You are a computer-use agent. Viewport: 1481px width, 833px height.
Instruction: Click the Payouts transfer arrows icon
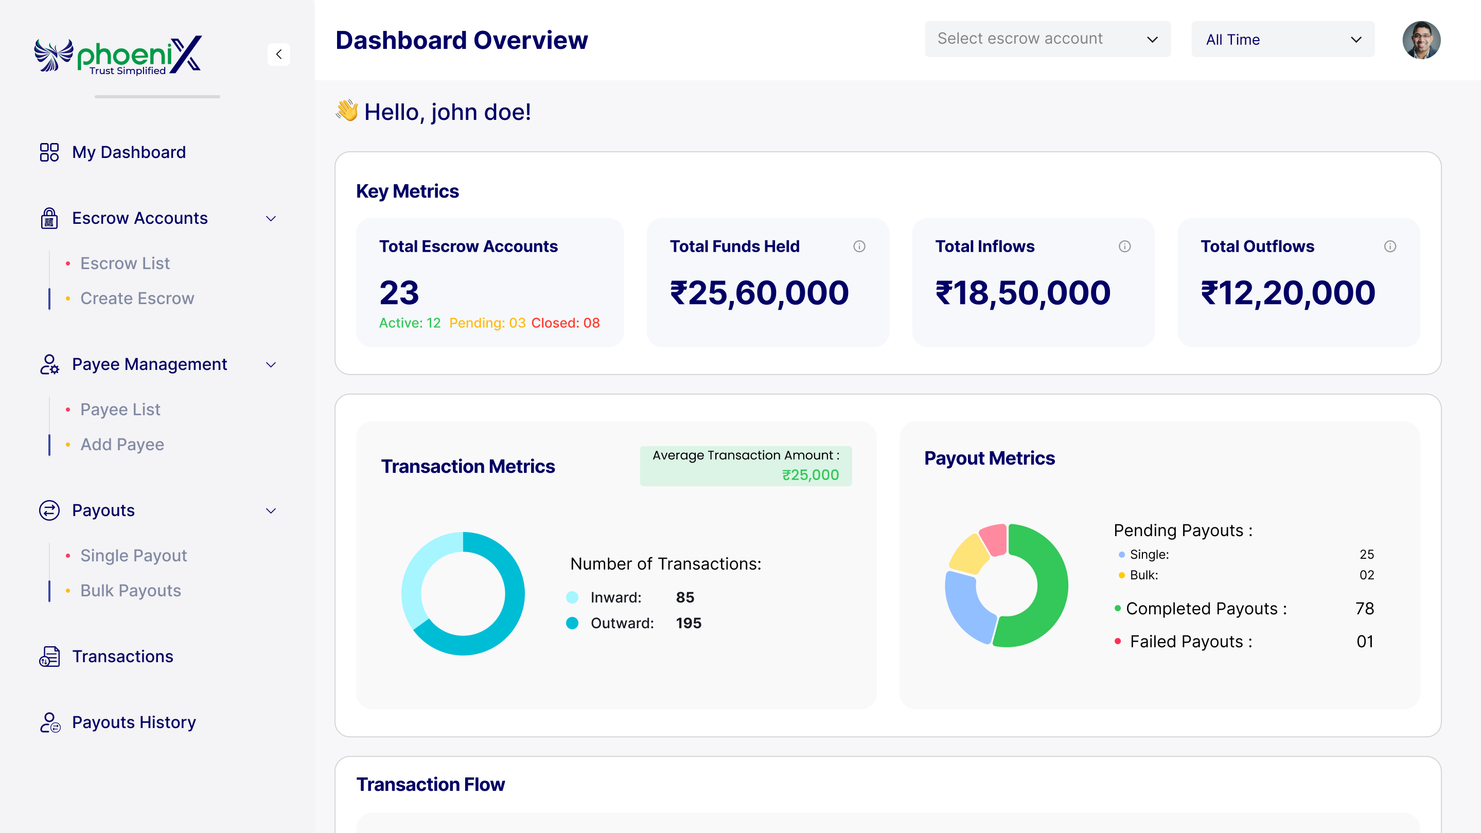pyautogui.click(x=49, y=510)
